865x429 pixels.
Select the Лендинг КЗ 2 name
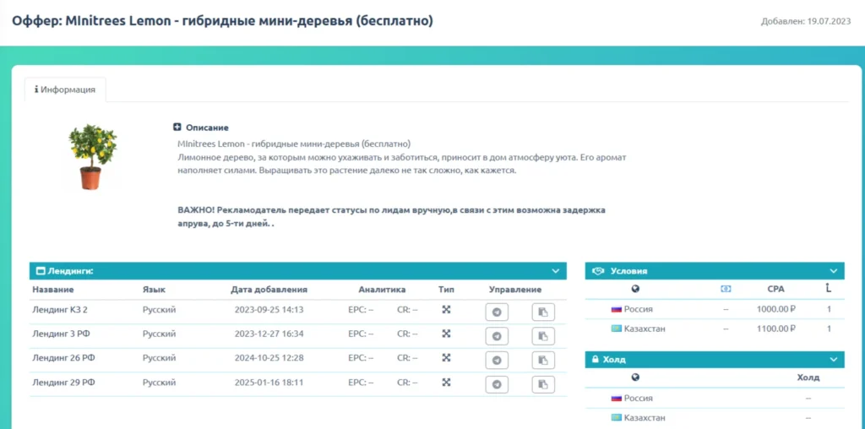tap(60, 309)
